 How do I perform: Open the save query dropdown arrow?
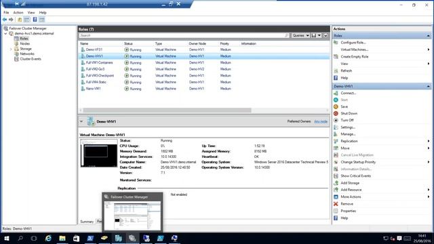[319, 35]
